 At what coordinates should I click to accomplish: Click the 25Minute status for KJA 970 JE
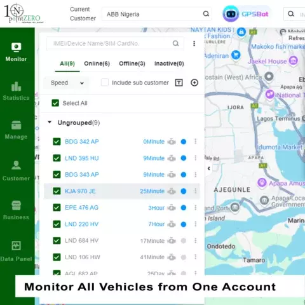point(152,191)
